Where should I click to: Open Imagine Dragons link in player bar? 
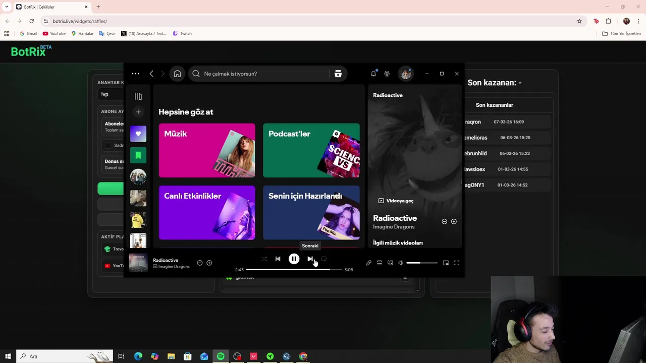174,267
